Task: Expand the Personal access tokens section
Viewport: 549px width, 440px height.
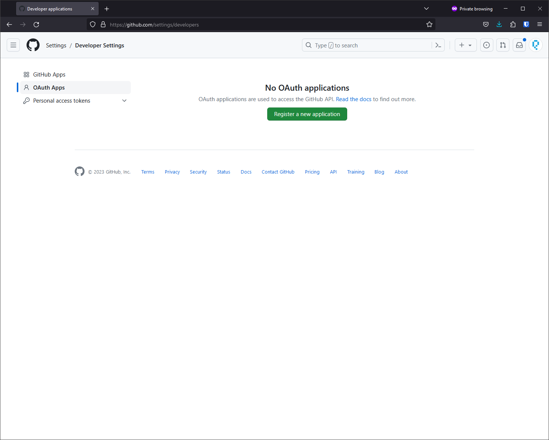Action: pyautogui.click(x=124, y=101)
